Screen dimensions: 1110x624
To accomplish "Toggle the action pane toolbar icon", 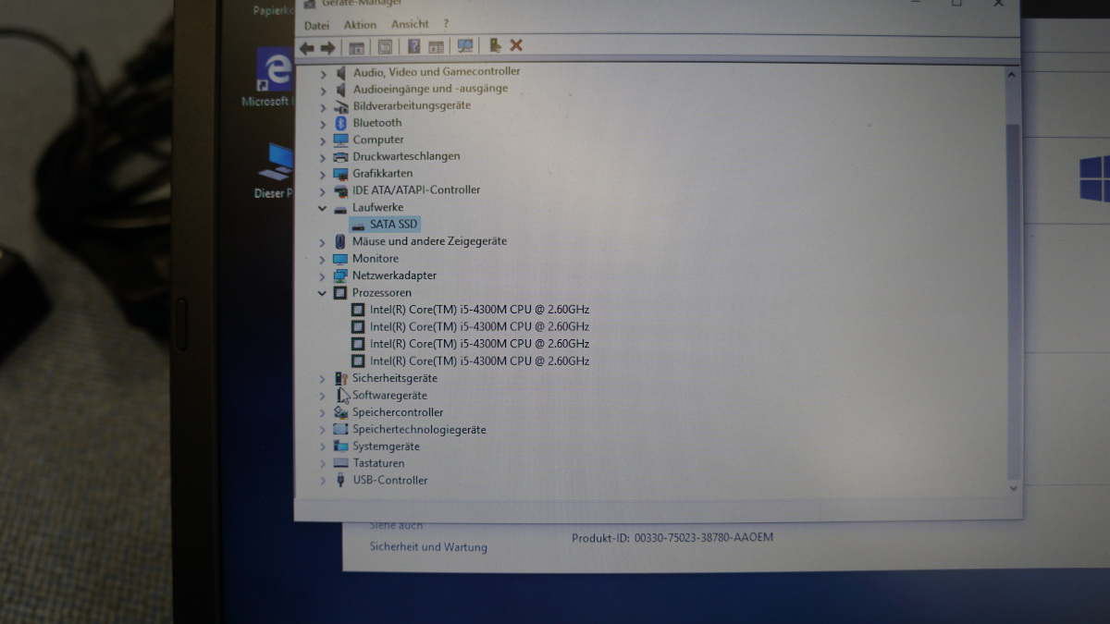I will point(436,46).
